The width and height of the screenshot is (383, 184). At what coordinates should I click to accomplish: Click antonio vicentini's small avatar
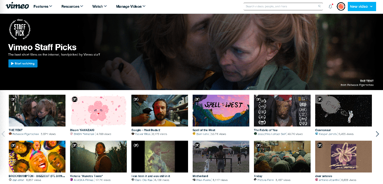[x=317, y=180]
